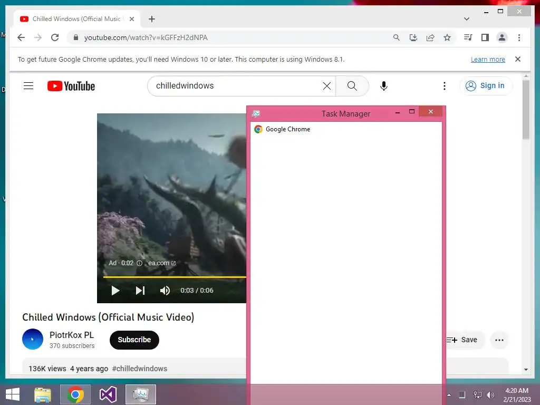Open the taskbar clock showing 4:20 AM
Image resolution: width=540 pixels, height=405 pixels.
tap(517, 395)
